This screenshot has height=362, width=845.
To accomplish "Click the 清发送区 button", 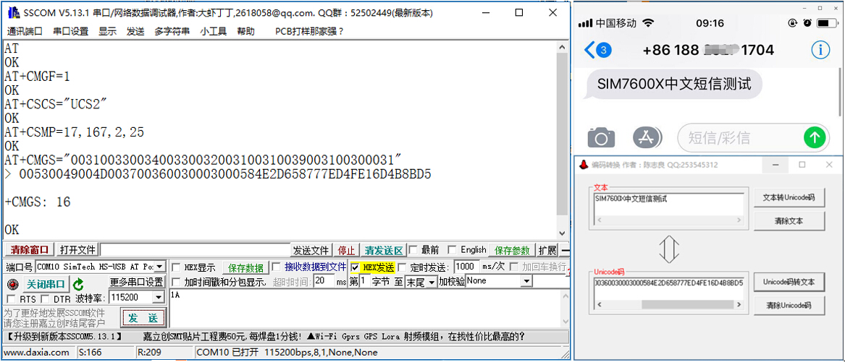I will 384,250.
